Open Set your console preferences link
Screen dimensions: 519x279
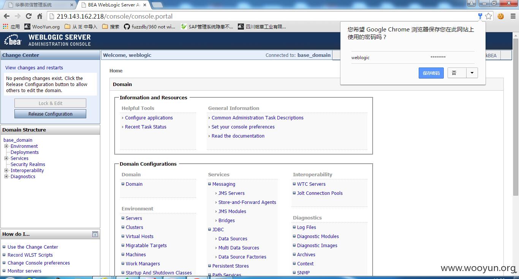(x=243, y=127)
